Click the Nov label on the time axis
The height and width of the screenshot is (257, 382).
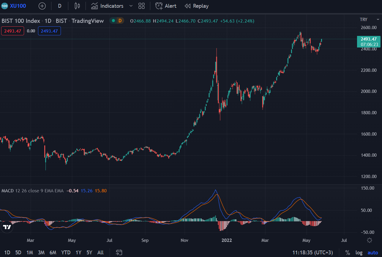pos(185,240)
